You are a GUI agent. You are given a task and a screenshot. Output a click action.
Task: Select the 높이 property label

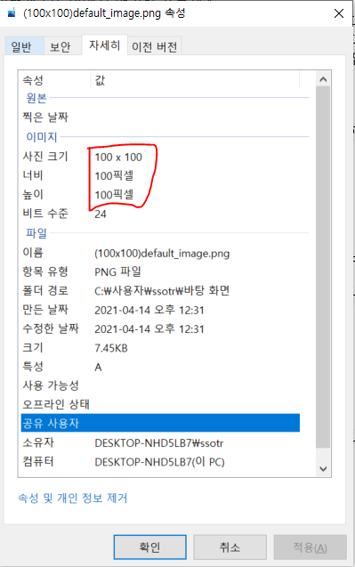click(x=33, y=195)
